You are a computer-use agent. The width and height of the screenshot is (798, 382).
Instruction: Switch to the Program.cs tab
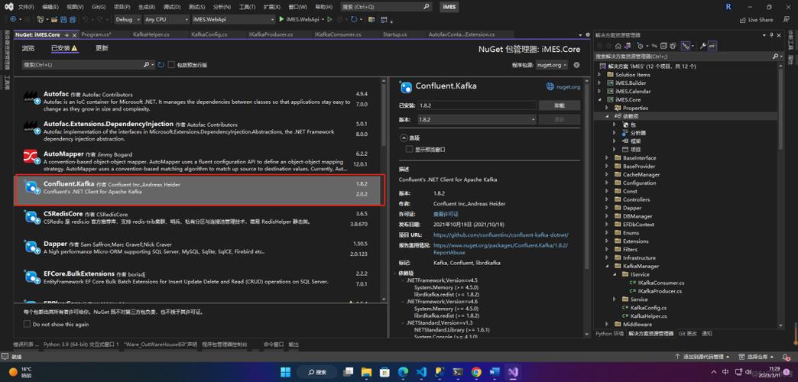tap(96, 34)
